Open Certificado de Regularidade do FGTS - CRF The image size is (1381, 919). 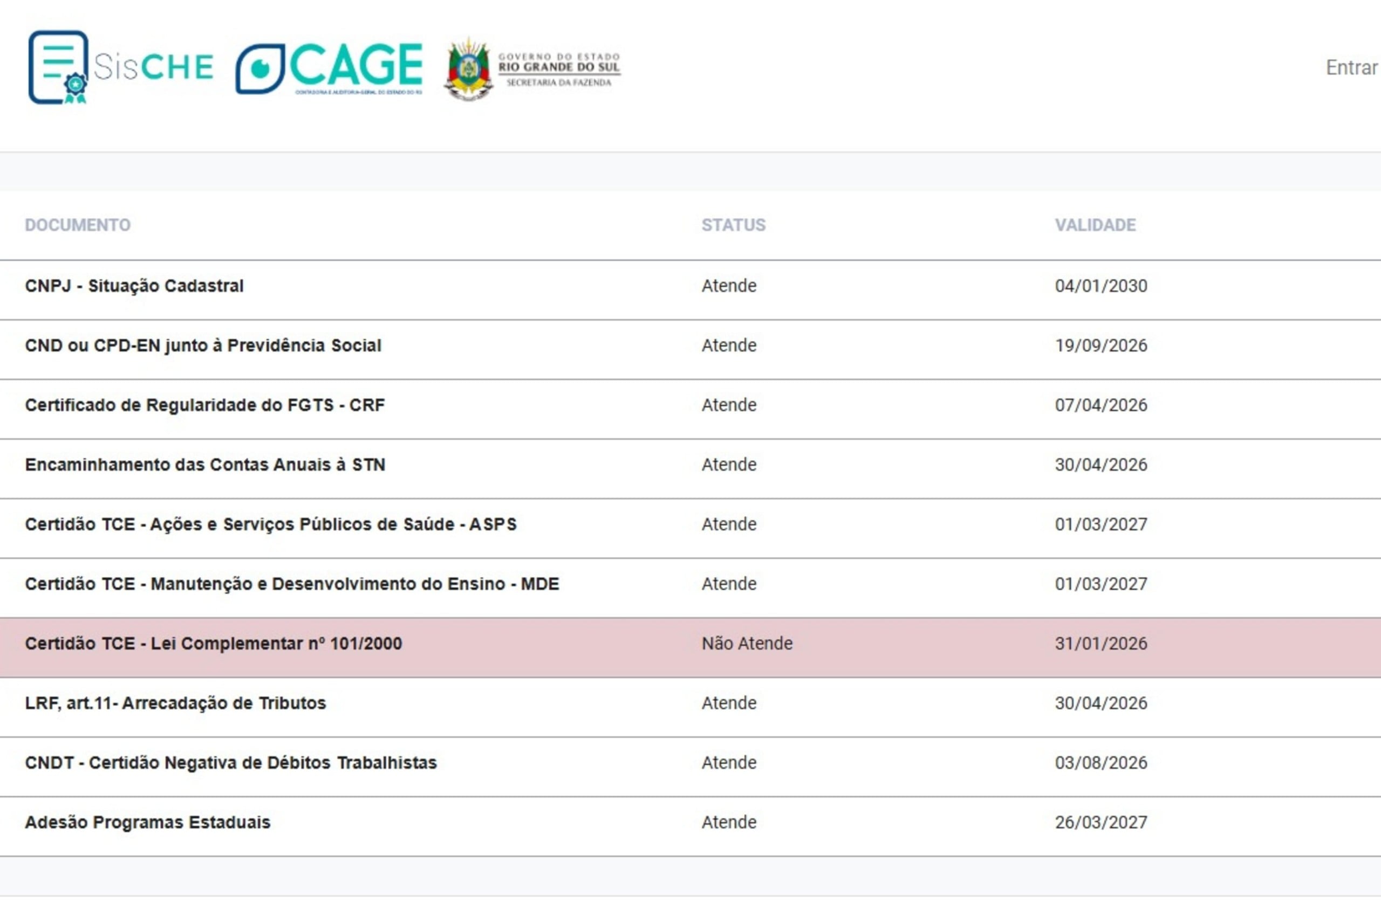click(204, 405)
